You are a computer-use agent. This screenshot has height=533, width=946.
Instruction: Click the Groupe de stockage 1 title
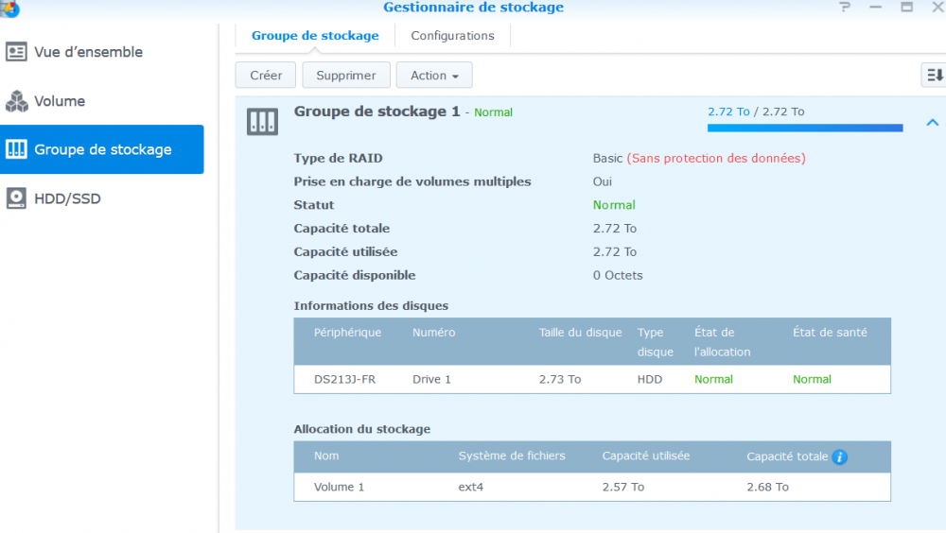click(377, 112)
